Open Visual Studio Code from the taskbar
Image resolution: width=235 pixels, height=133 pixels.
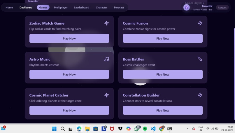[x=153, y=129]
